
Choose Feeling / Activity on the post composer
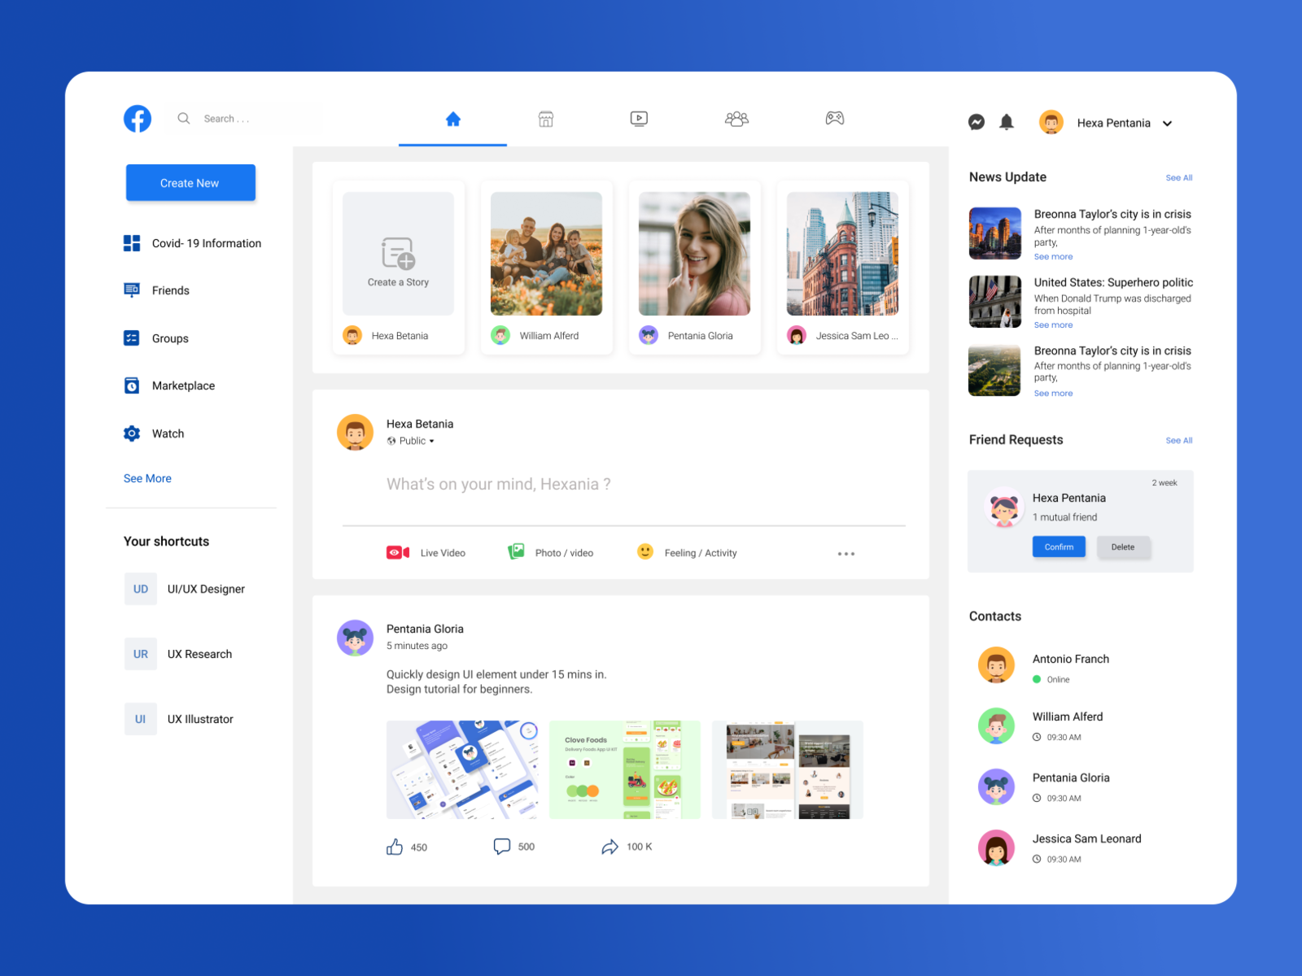pyautogui.click(x=645, y=551)
